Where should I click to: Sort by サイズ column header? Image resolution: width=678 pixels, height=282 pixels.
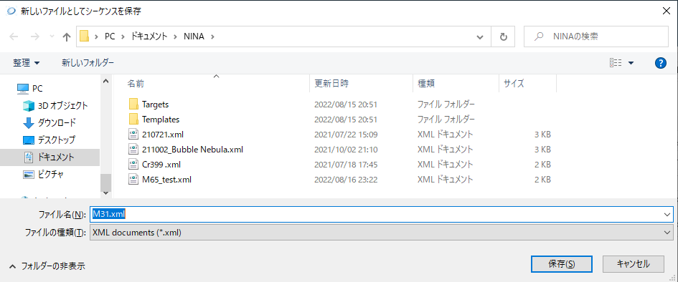coord(514,84)
